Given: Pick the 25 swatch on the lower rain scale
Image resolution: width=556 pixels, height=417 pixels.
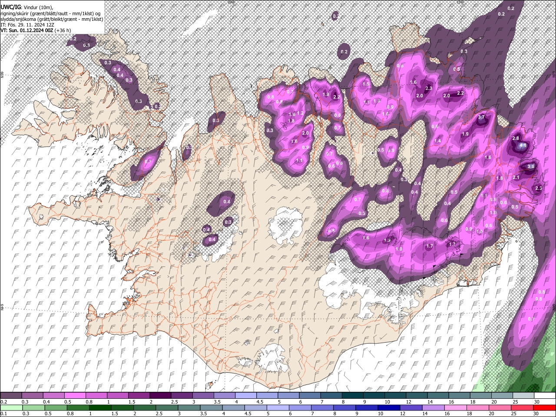Looking at the screenshot, I should click(522, 408).
